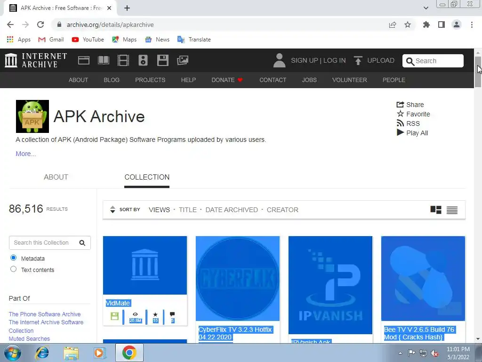This screenshot has width=482, height=362.
Task: Open Chrome profile icon
Action: point(457,25)
